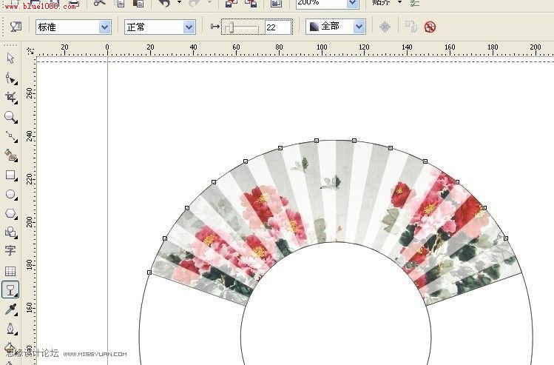Click the transparency value field showing 22
554x365 pixels.
coord(279,27)
